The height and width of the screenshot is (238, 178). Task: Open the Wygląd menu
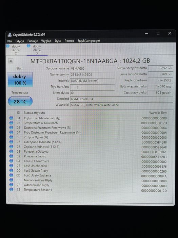pos(46,41)
